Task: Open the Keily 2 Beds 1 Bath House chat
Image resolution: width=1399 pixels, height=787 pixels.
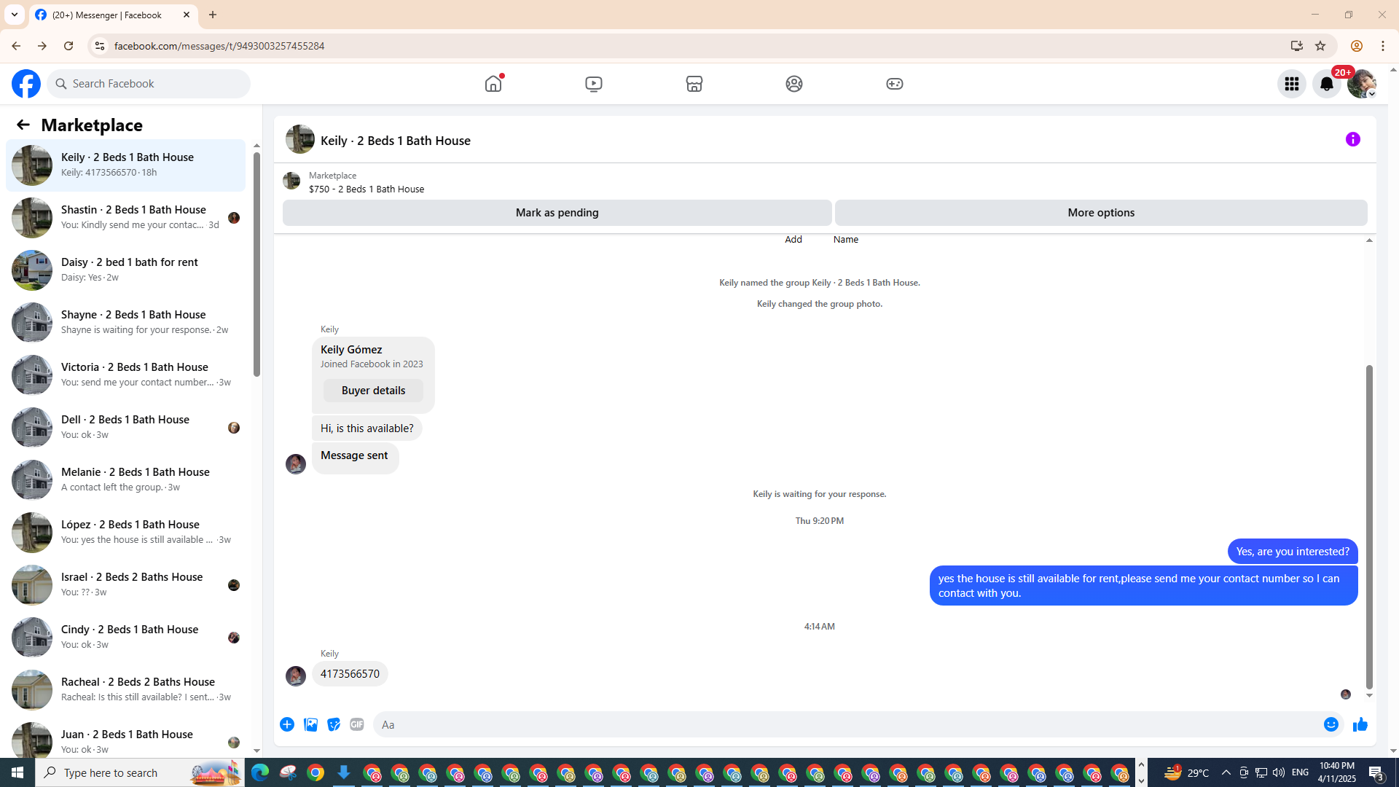Action: (x=126, y=165)
